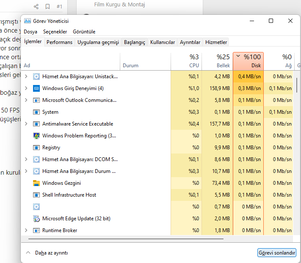Select Microsoft Edge Update (32 bit) row
The width and height of the screenshot is (301, 263).
click(157, 219)
